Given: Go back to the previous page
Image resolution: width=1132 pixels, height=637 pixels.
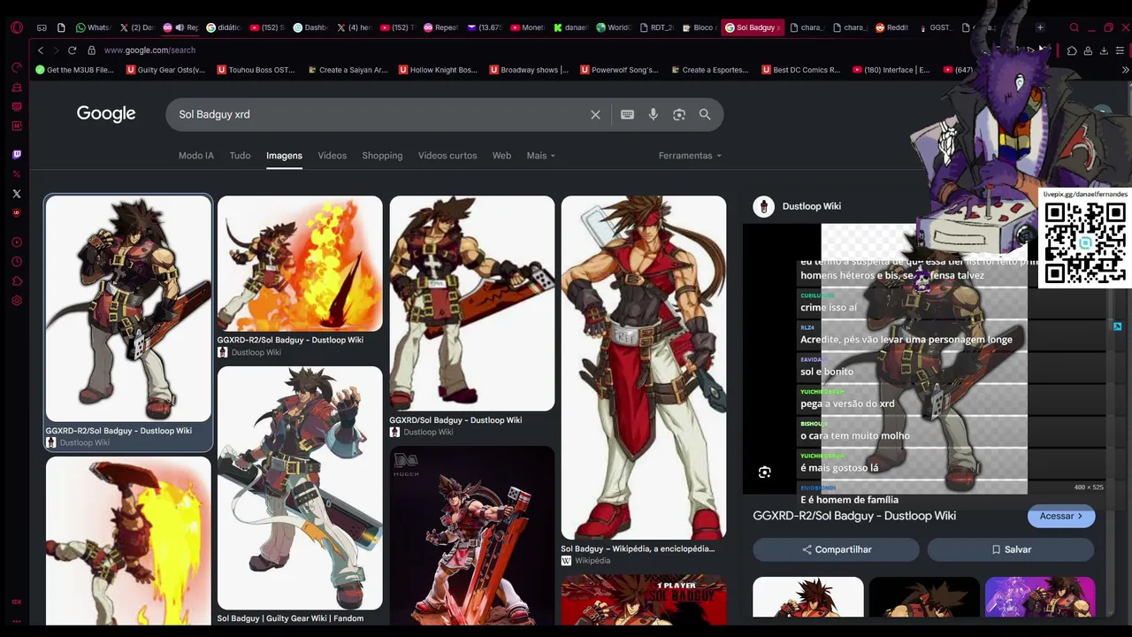Looking at the screenshot, I should [x=41, y=50].
